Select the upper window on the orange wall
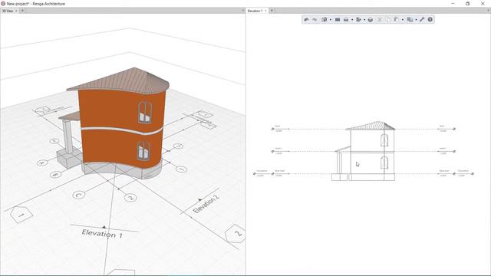Image resolution: width=491 pixels, height=276 pixels. [145, 112]
